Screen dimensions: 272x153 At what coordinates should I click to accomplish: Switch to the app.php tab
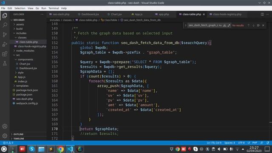[162, 14]
